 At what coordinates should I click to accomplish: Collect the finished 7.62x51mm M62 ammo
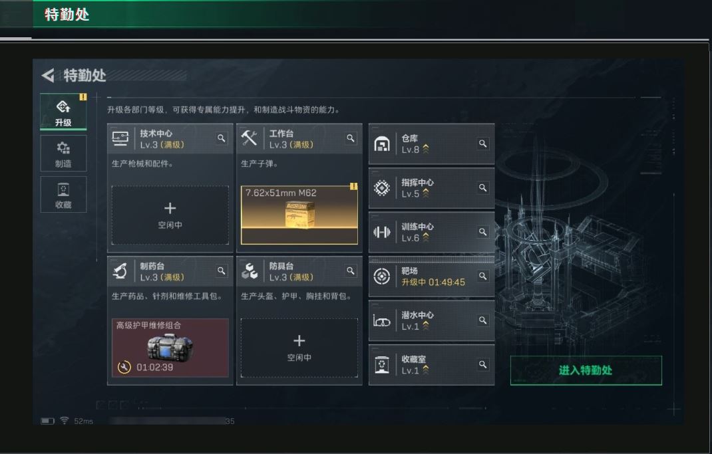pos(299,215)
